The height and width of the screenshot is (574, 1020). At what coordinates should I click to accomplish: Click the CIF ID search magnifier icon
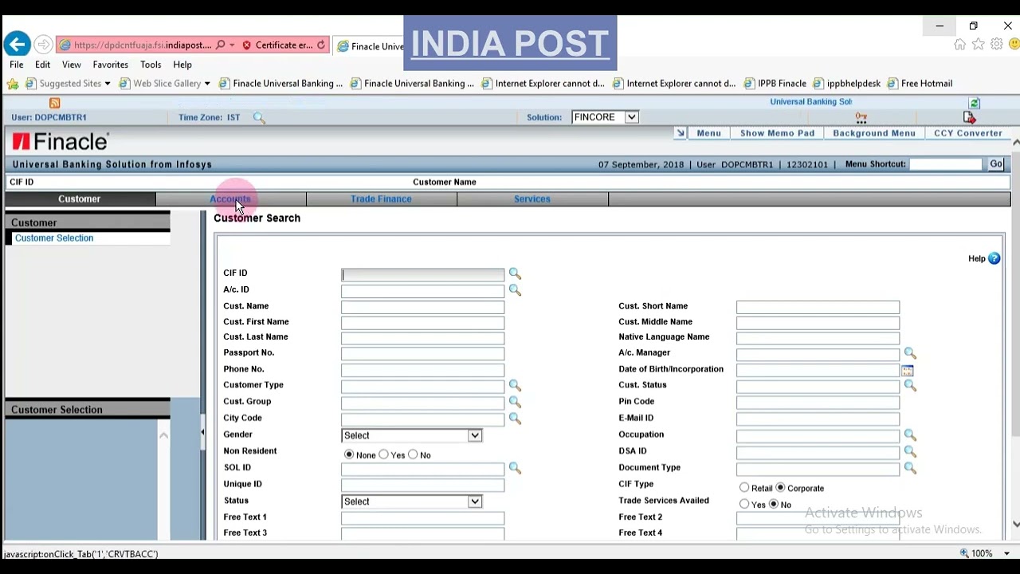515,273
